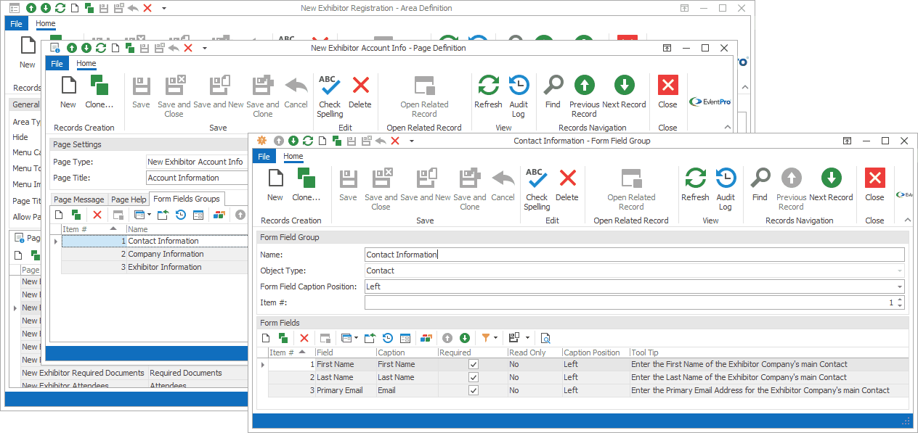
Task: Click Save and Close in Contact Information ribbon
Action: pos(381,189)
